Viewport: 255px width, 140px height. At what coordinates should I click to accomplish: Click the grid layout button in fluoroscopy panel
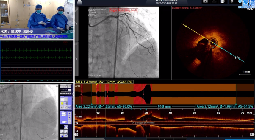pos(70,86)
